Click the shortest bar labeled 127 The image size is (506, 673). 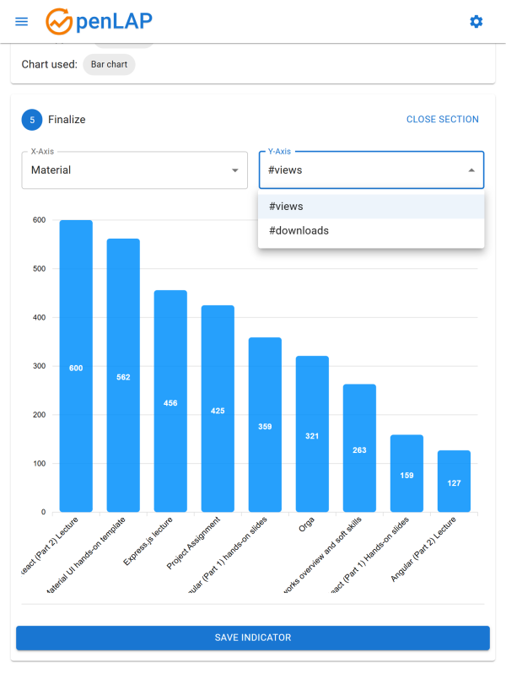(454, 482)
